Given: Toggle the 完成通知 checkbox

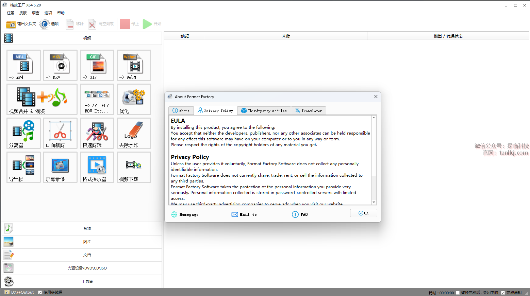Looking at the screenshot, I should coord(503,293).
